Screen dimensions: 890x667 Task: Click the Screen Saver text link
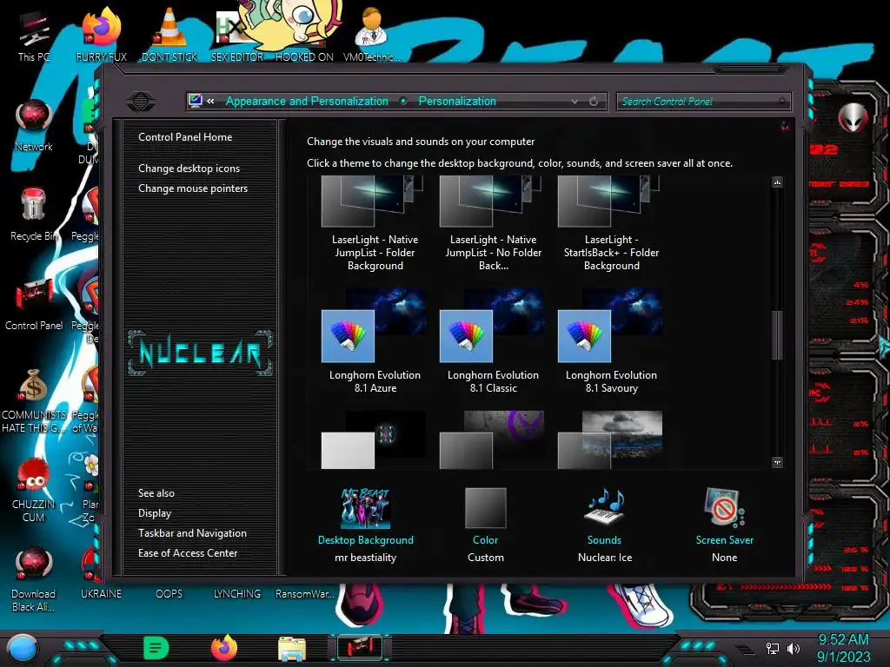(x=724, y=540)
